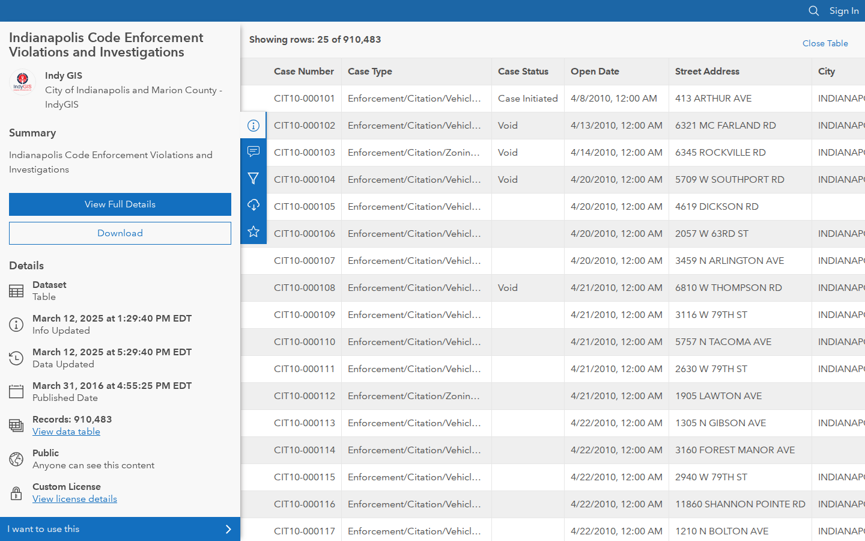Click the chevron arrow beside 'I want to use this'
Screen dimensions: 865x541
pos(228,529)
